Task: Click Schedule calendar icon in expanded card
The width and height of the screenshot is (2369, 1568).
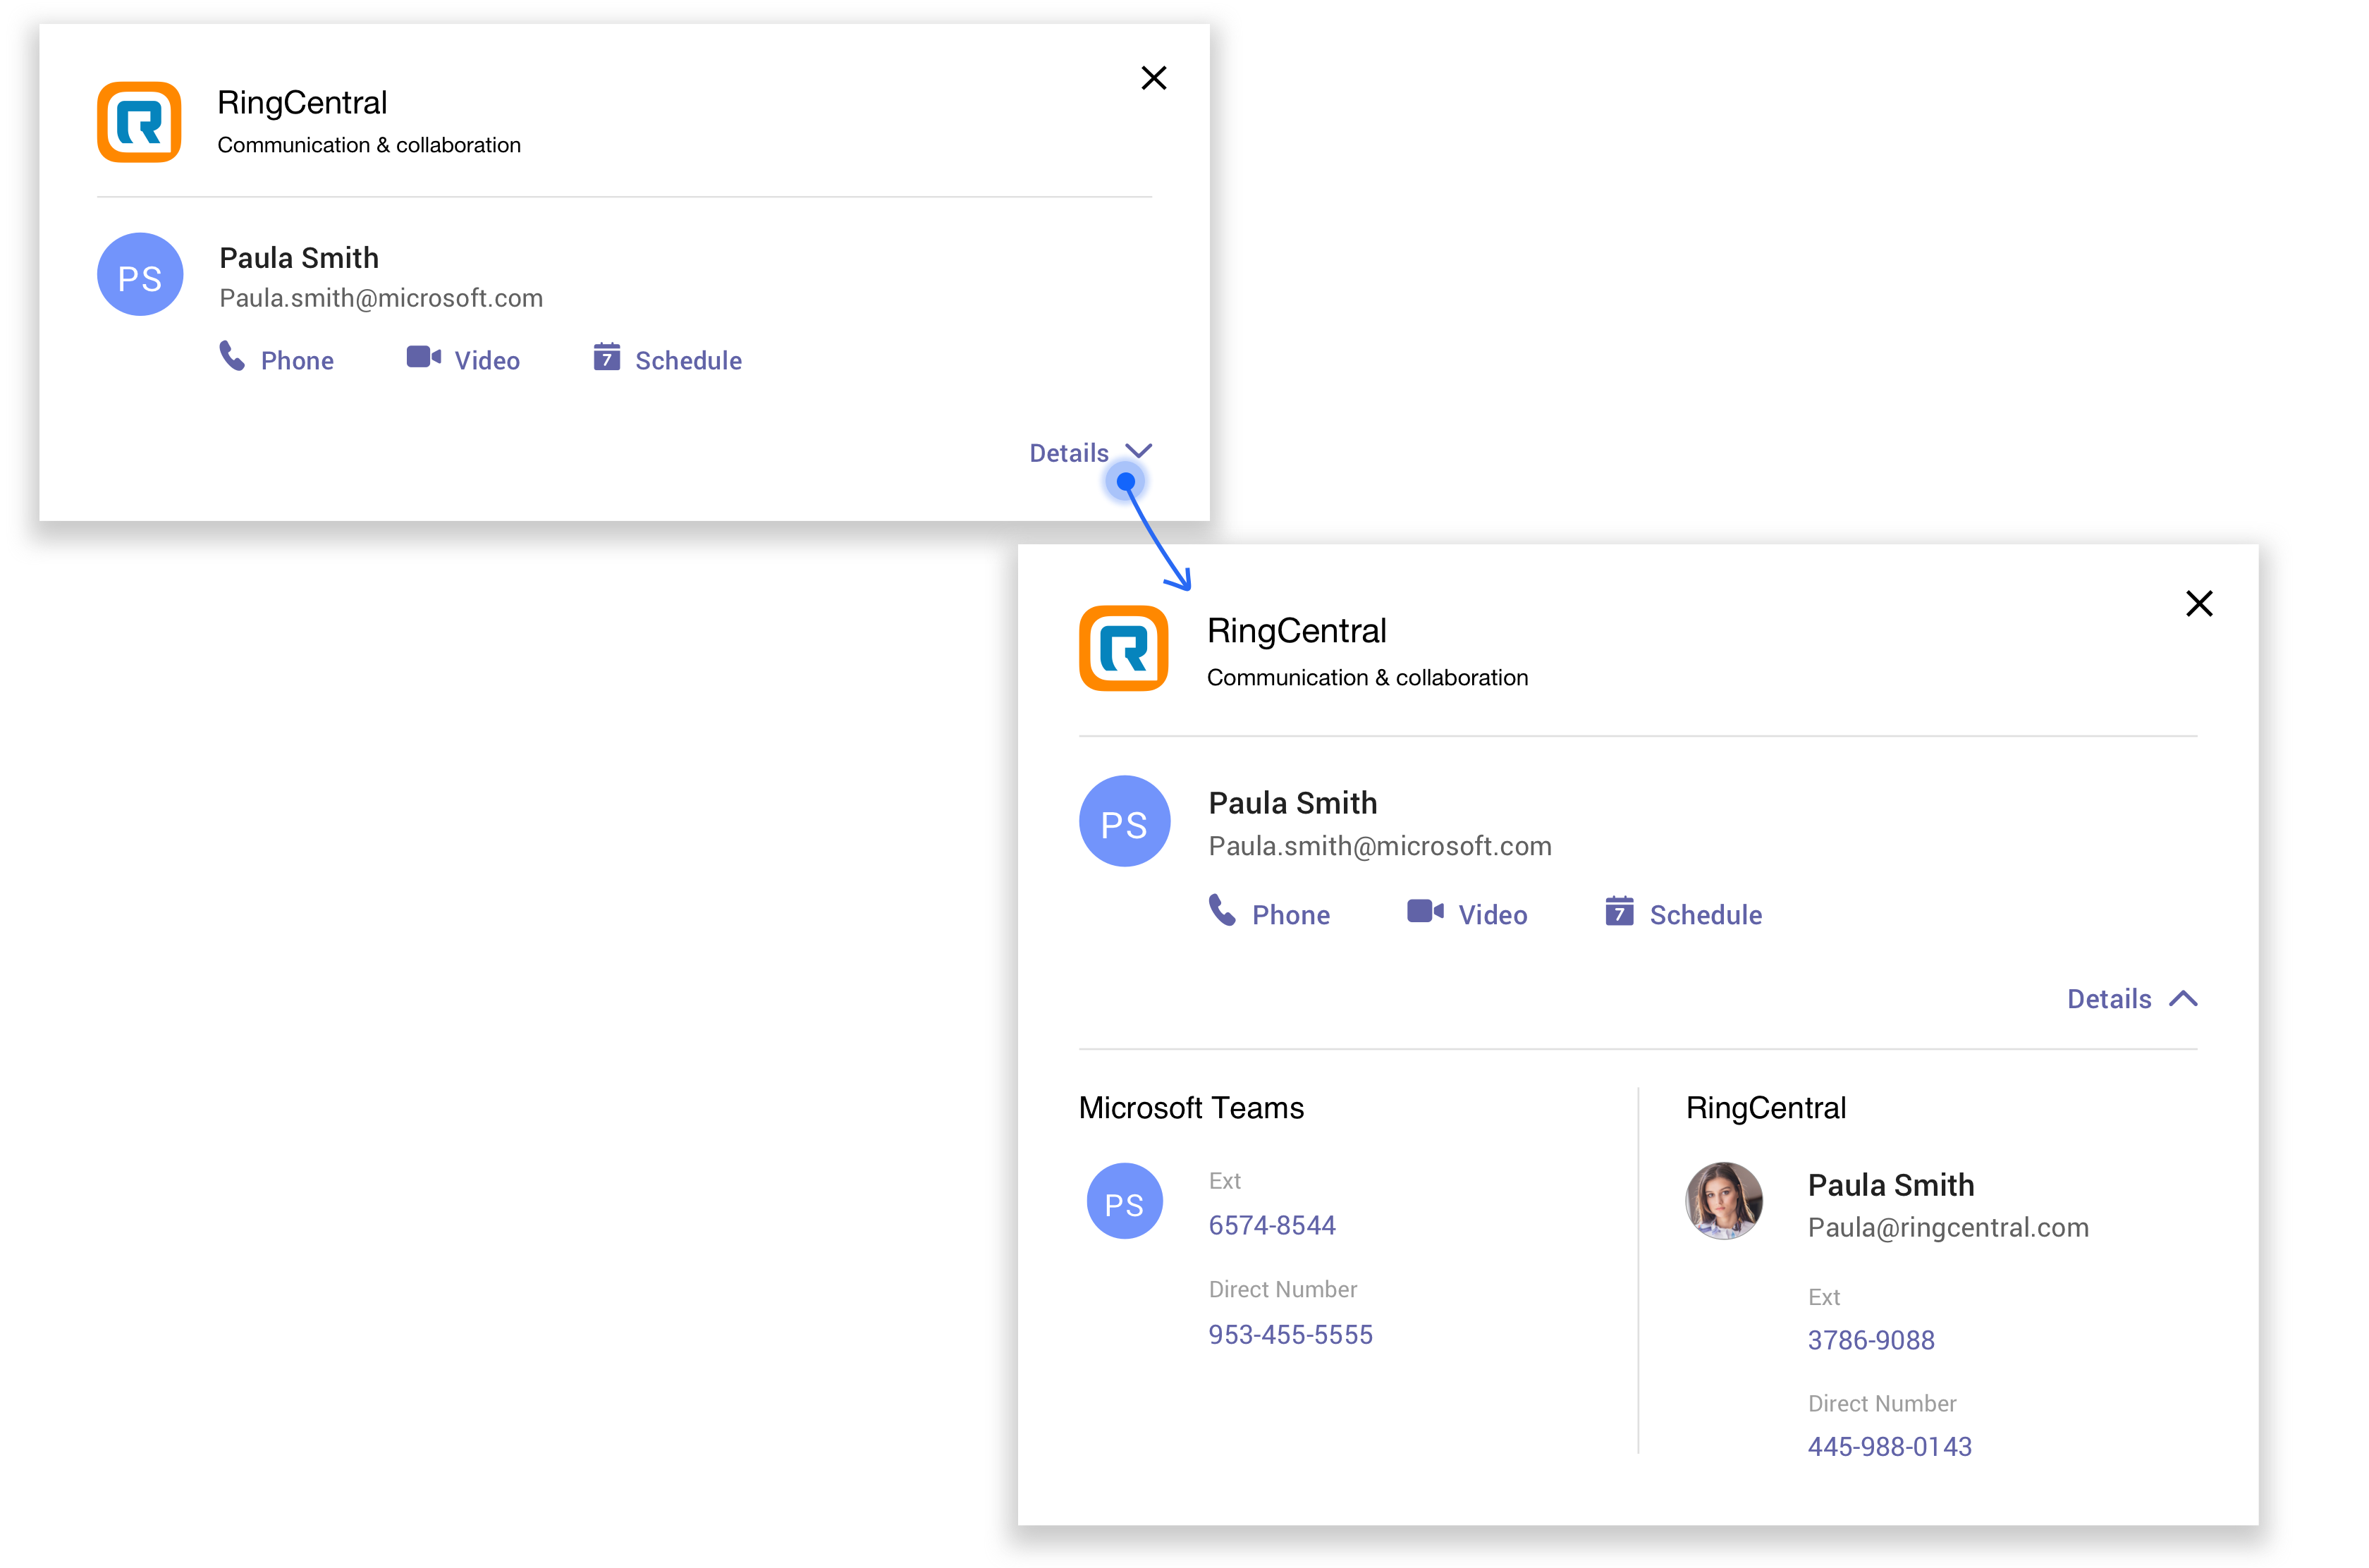Action: click(x=1619, y=911)
